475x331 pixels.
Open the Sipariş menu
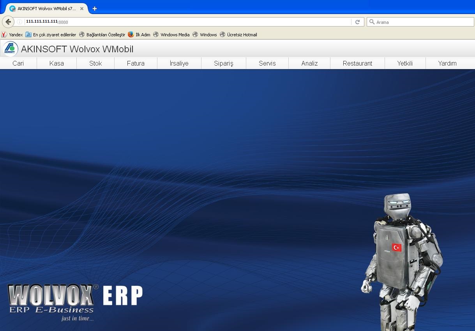pyautogui.click(x=224, y=63)
